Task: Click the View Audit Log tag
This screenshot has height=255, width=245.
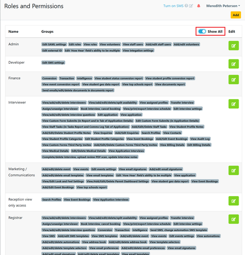Action: coord(200,139)
